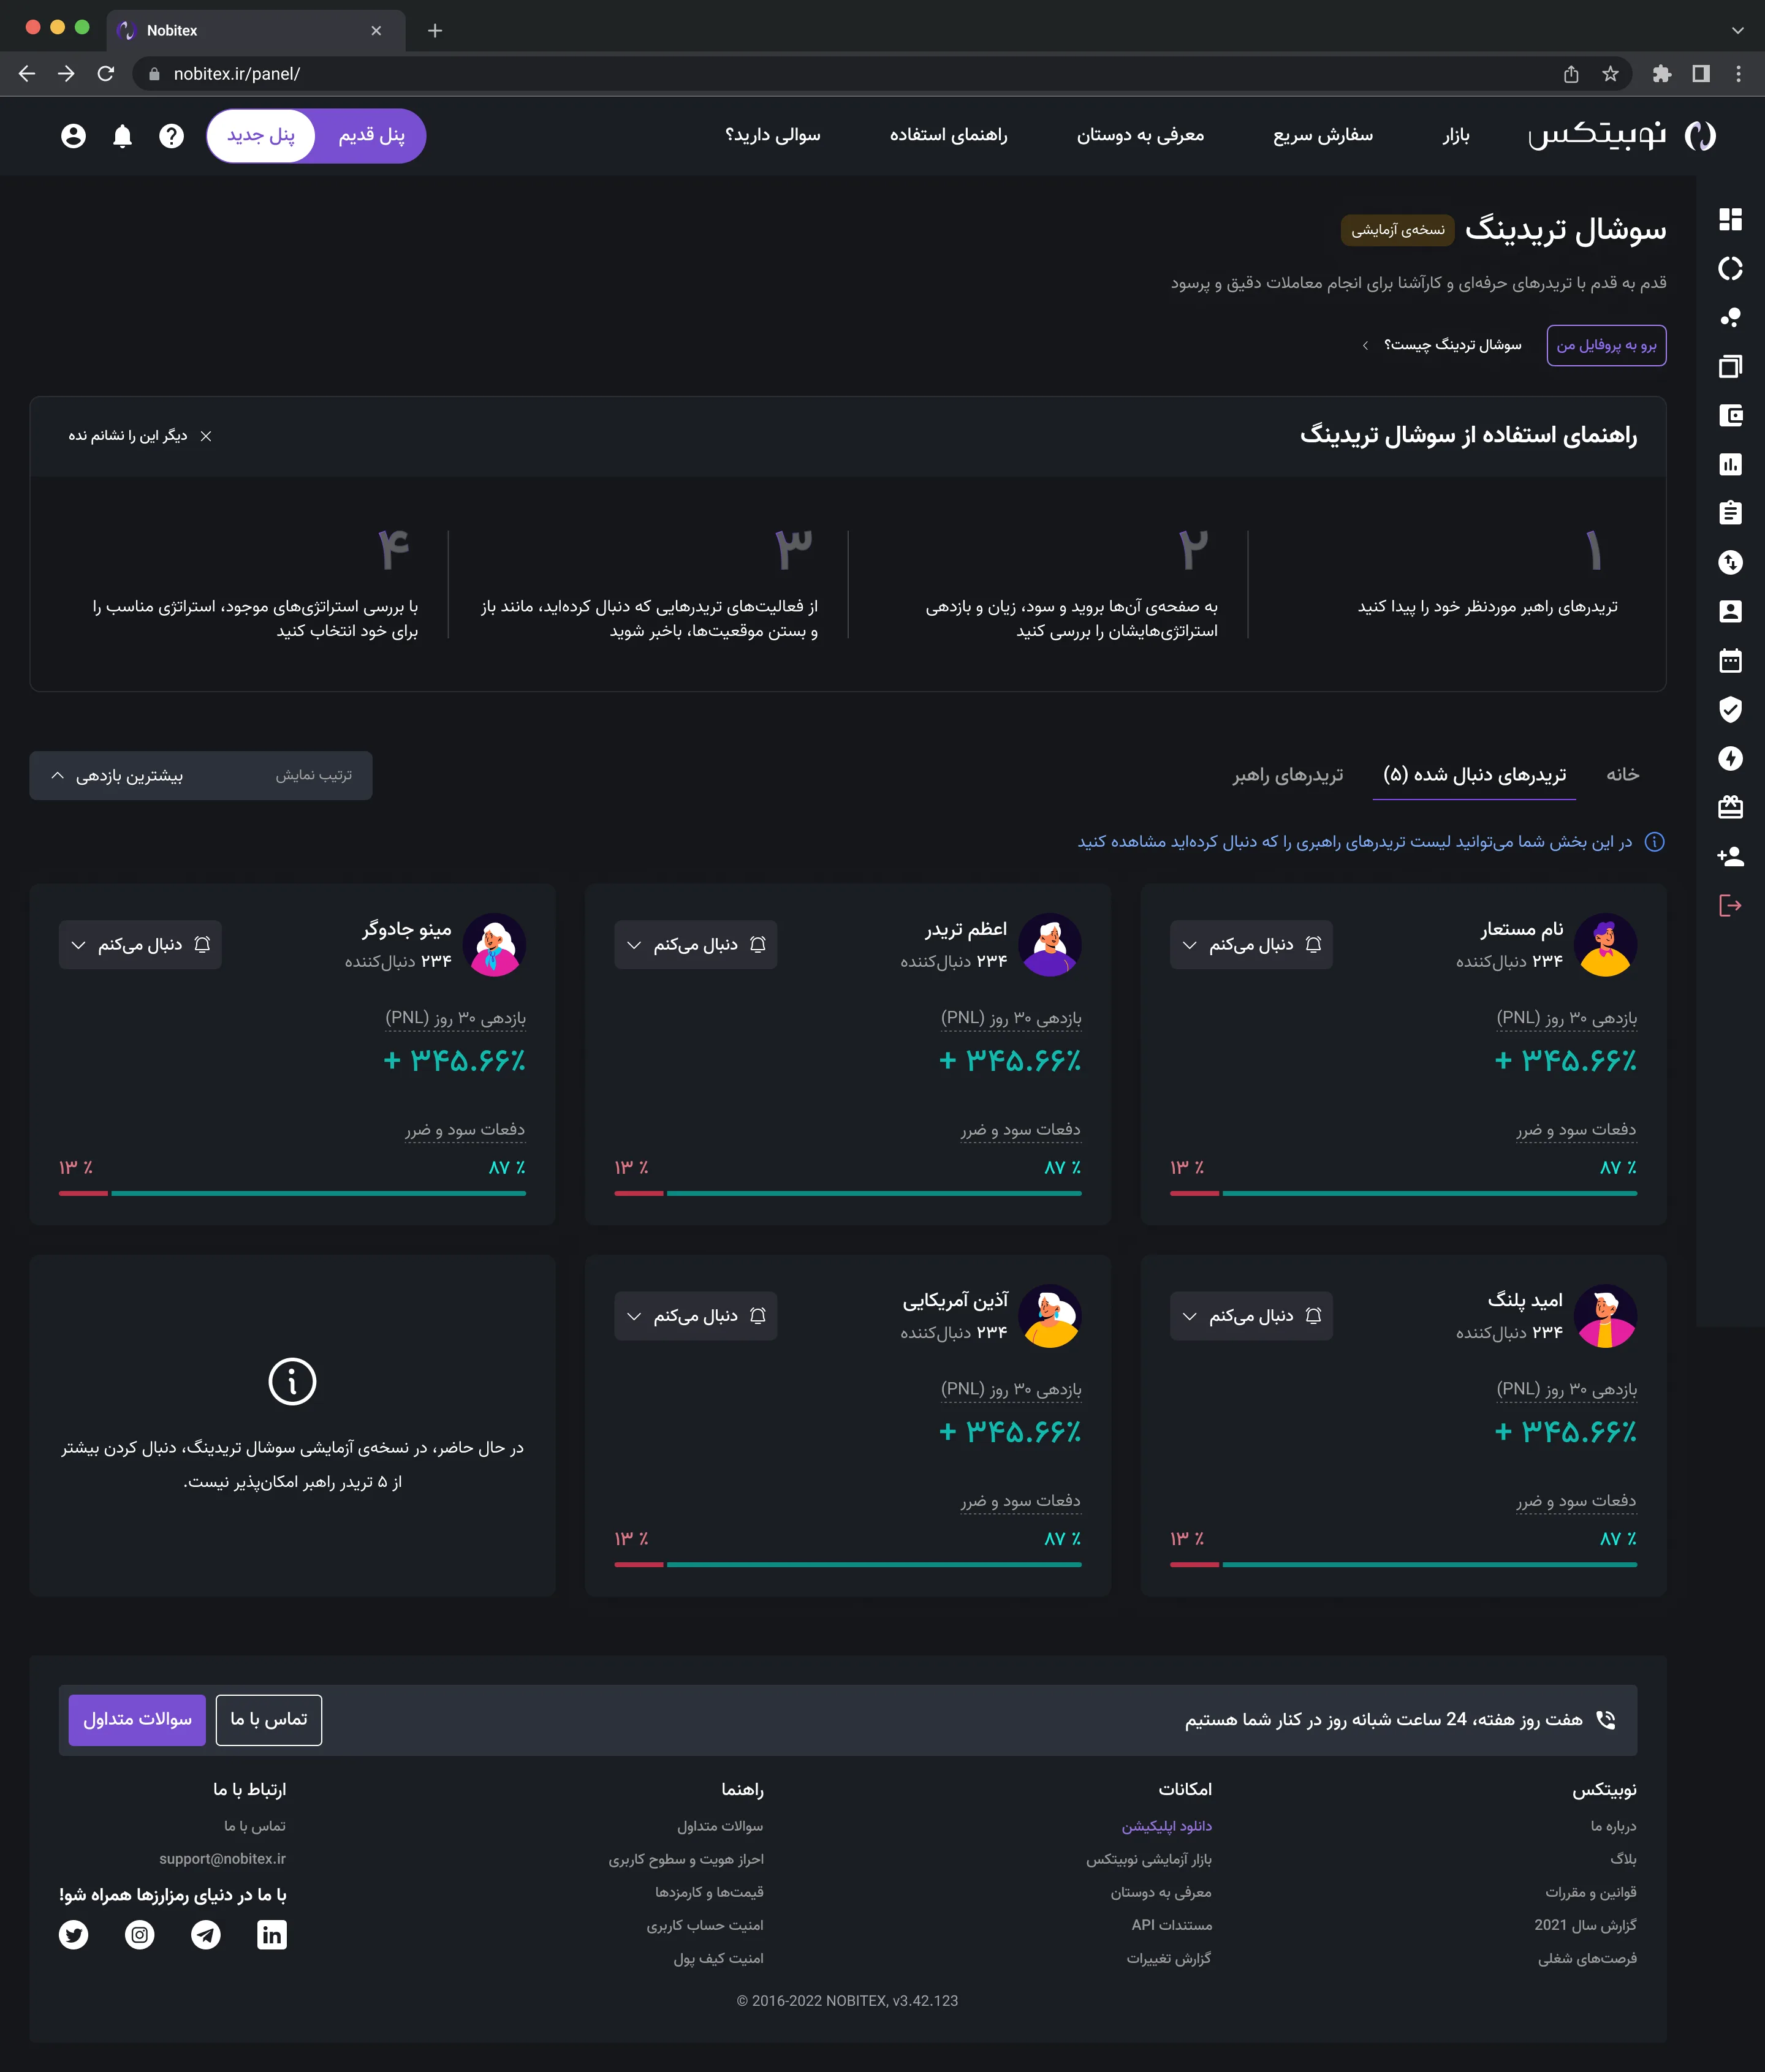Switch to the old panel (پنل قدیم)
The height and width of the screenshot is (2072, 1765).
(x=371, y=136)
